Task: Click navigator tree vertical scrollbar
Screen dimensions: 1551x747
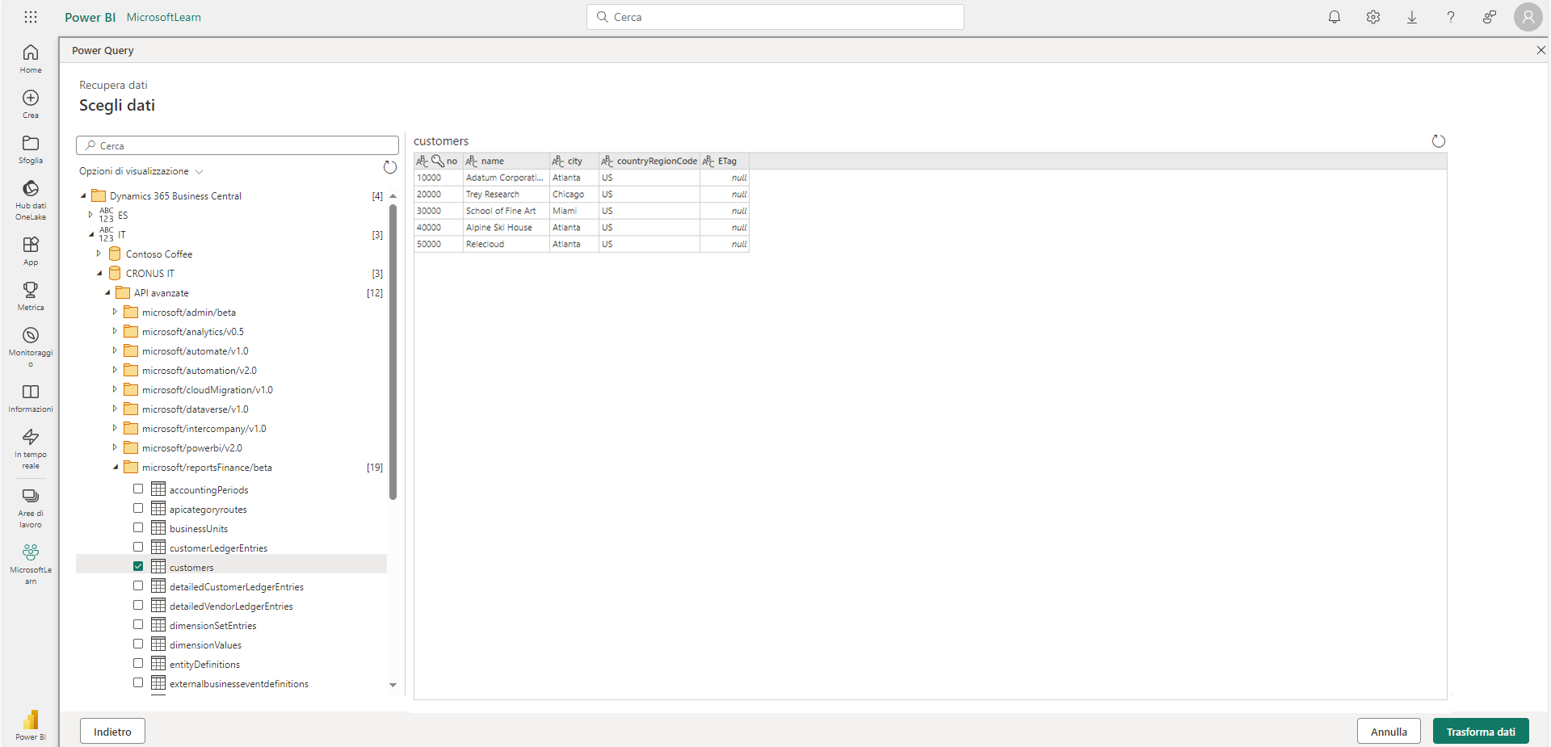Action: [393, 352]
